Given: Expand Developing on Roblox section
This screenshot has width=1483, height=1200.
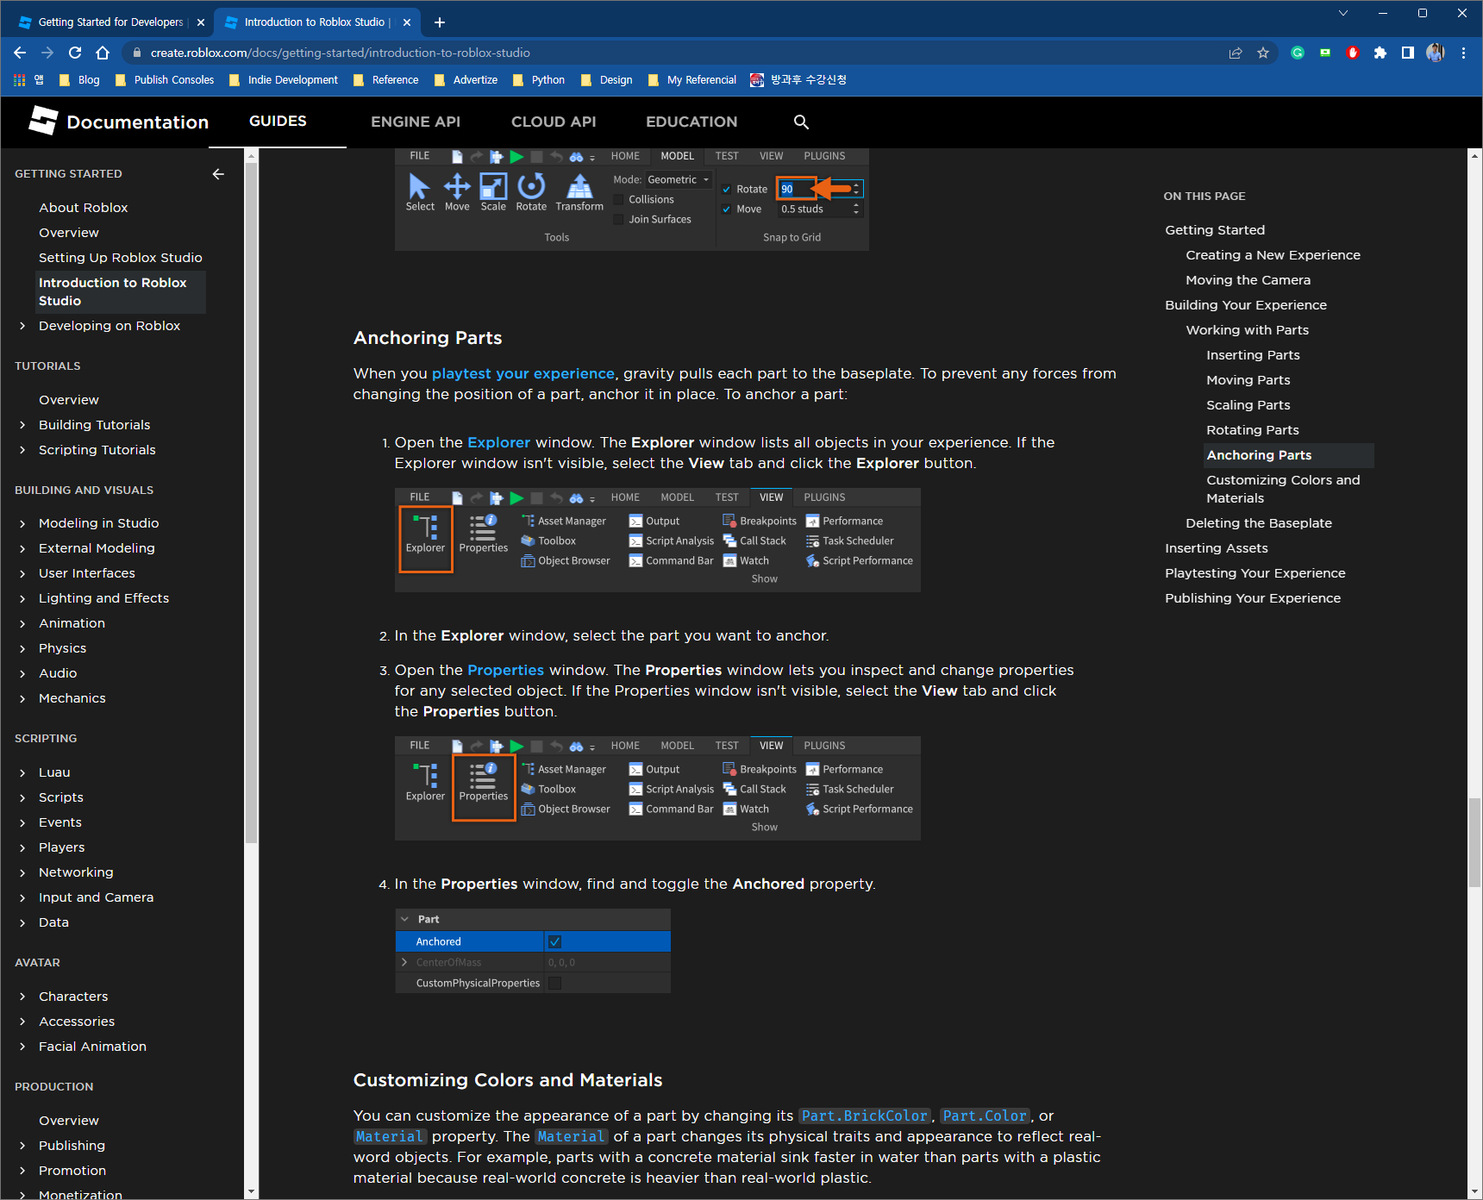Looking at the screenshot, I should 22,326.
